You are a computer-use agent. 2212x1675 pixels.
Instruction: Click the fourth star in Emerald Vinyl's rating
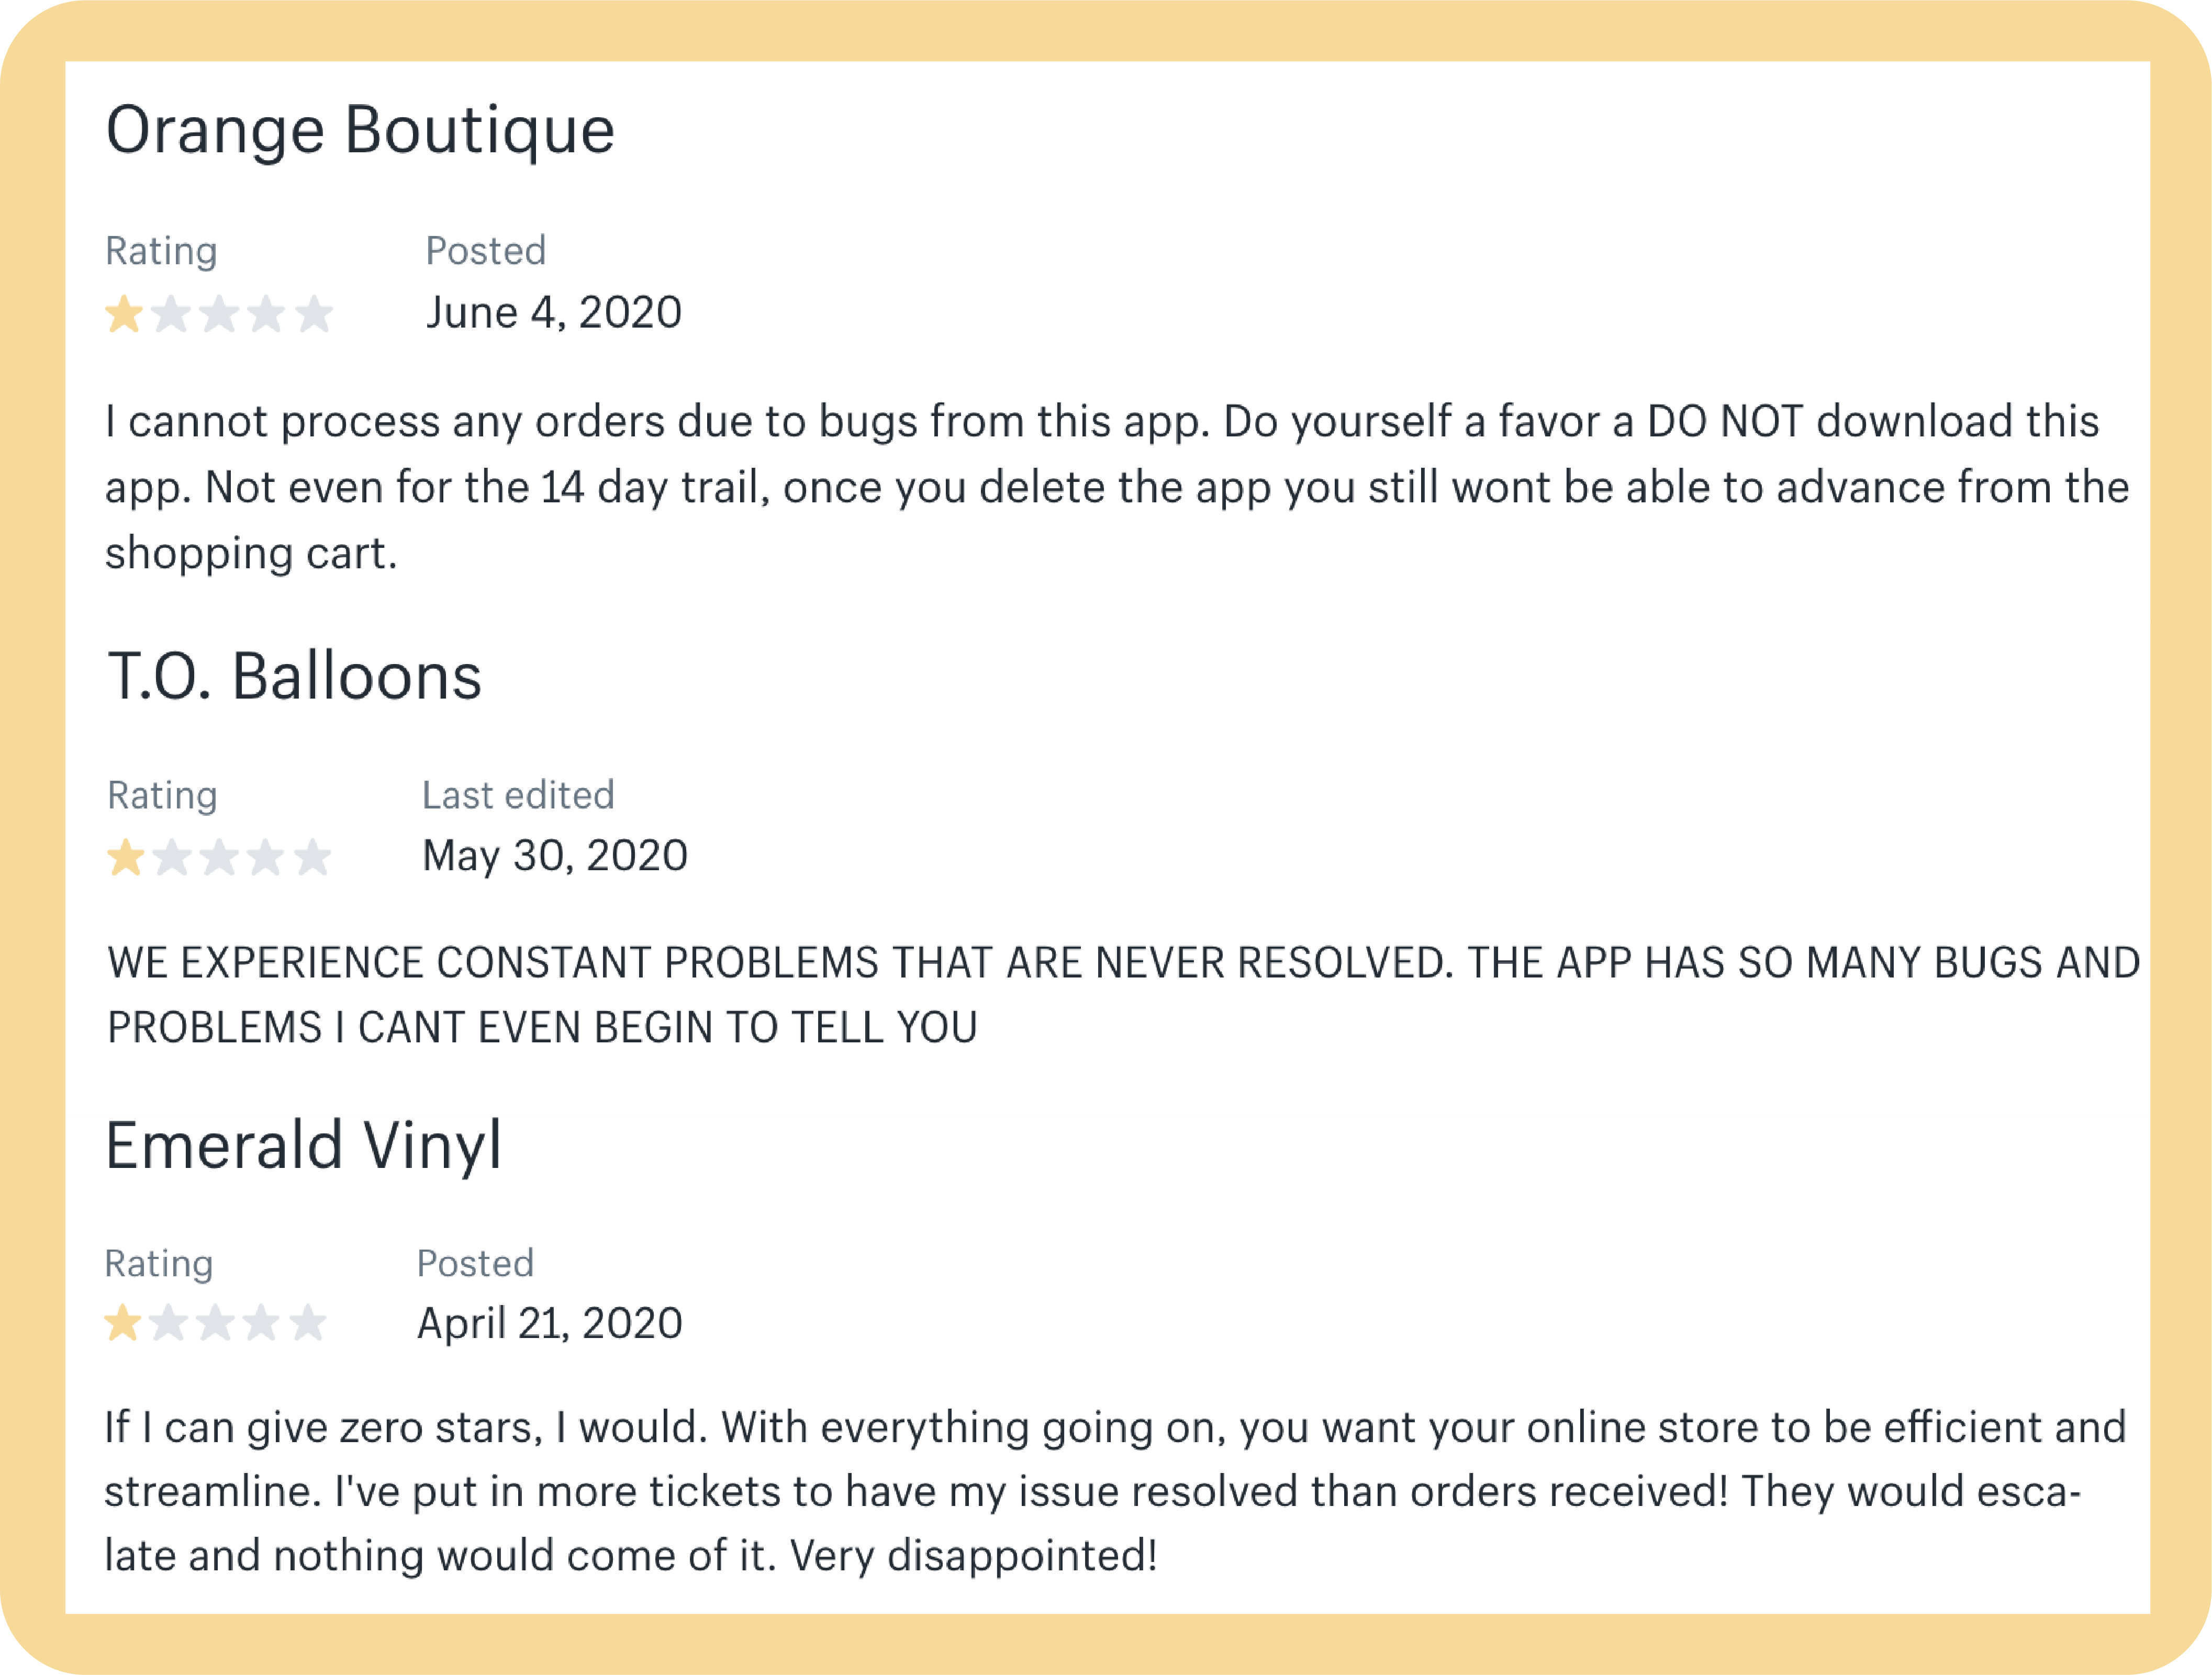[x=262, y=1323]
